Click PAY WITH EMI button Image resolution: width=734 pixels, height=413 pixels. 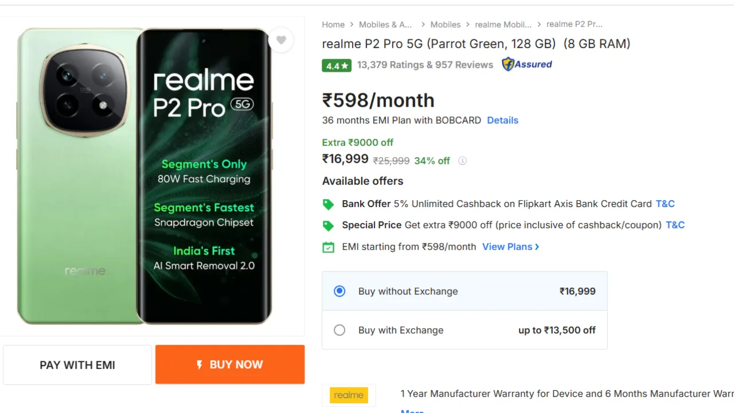pos(77,365)
